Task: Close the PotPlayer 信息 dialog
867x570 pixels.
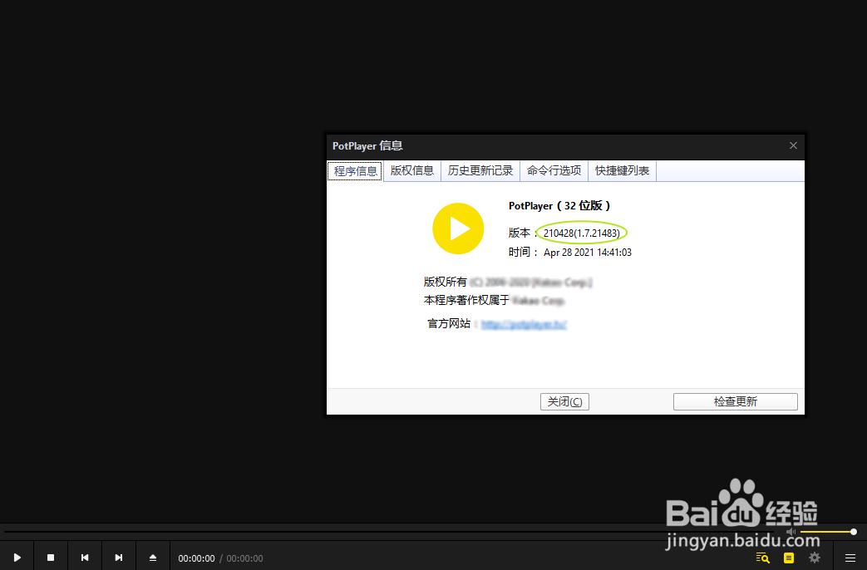Action: (x=794, y=145)
